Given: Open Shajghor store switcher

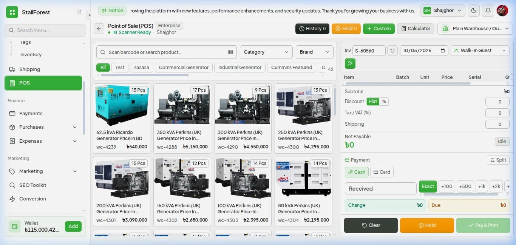Looking at the screenshot, I should 442,11.
